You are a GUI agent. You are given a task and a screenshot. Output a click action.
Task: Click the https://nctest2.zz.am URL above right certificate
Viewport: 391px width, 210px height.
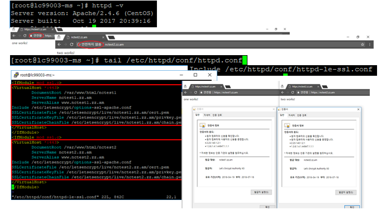323,92
